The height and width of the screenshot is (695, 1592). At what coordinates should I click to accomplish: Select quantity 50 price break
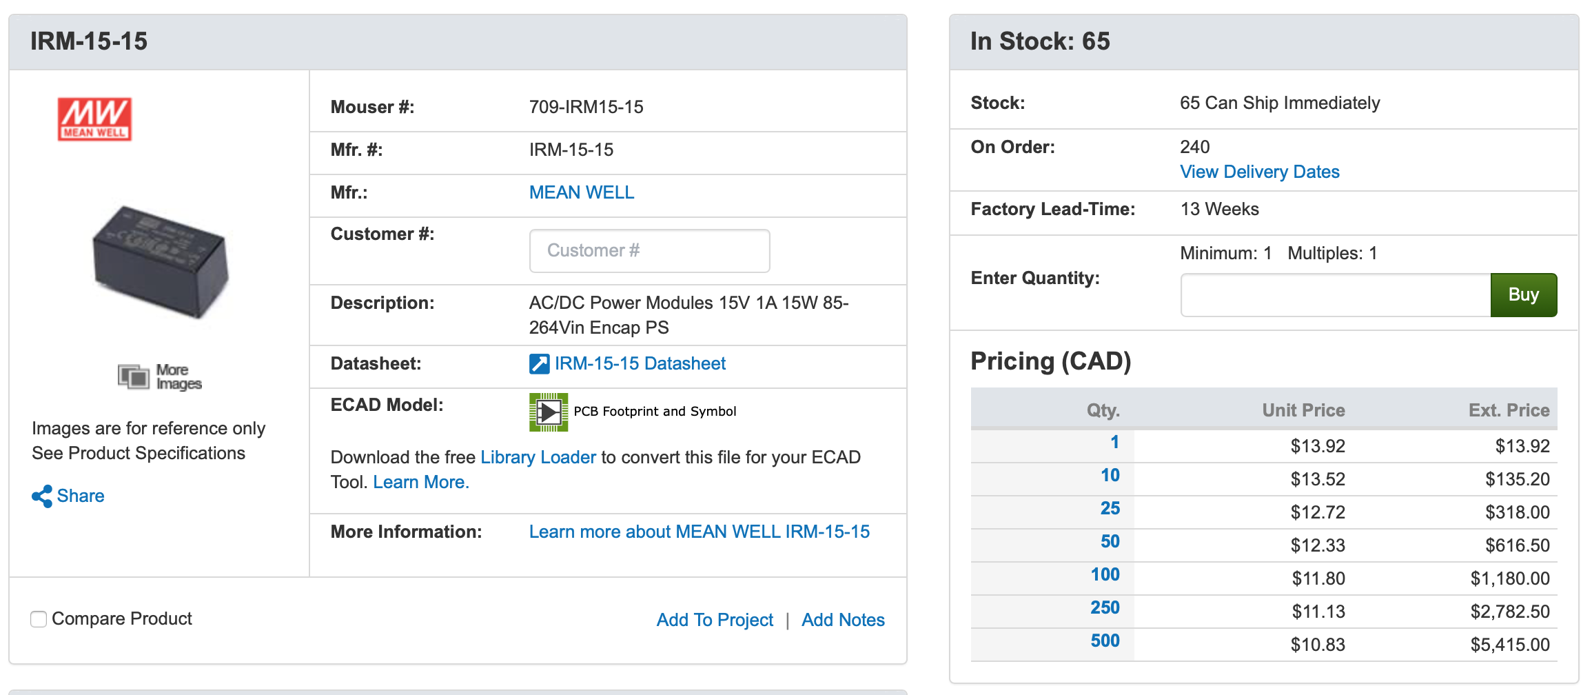pyautogui.click(x=1110, y=542)
